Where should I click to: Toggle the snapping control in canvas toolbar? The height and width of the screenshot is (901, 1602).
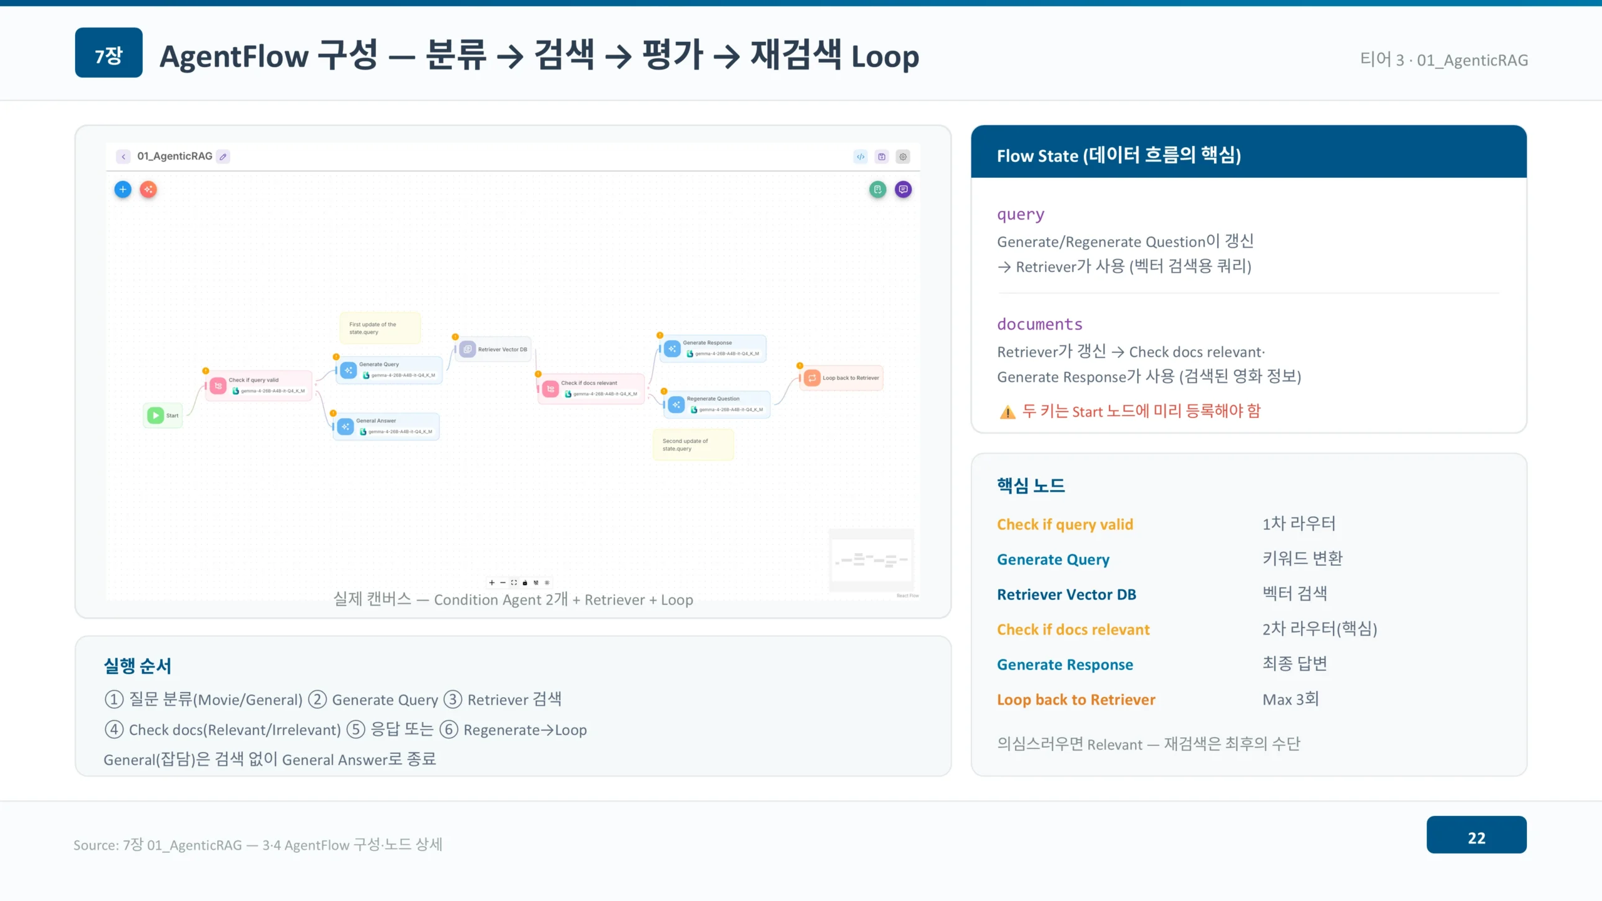coord(536,583)
